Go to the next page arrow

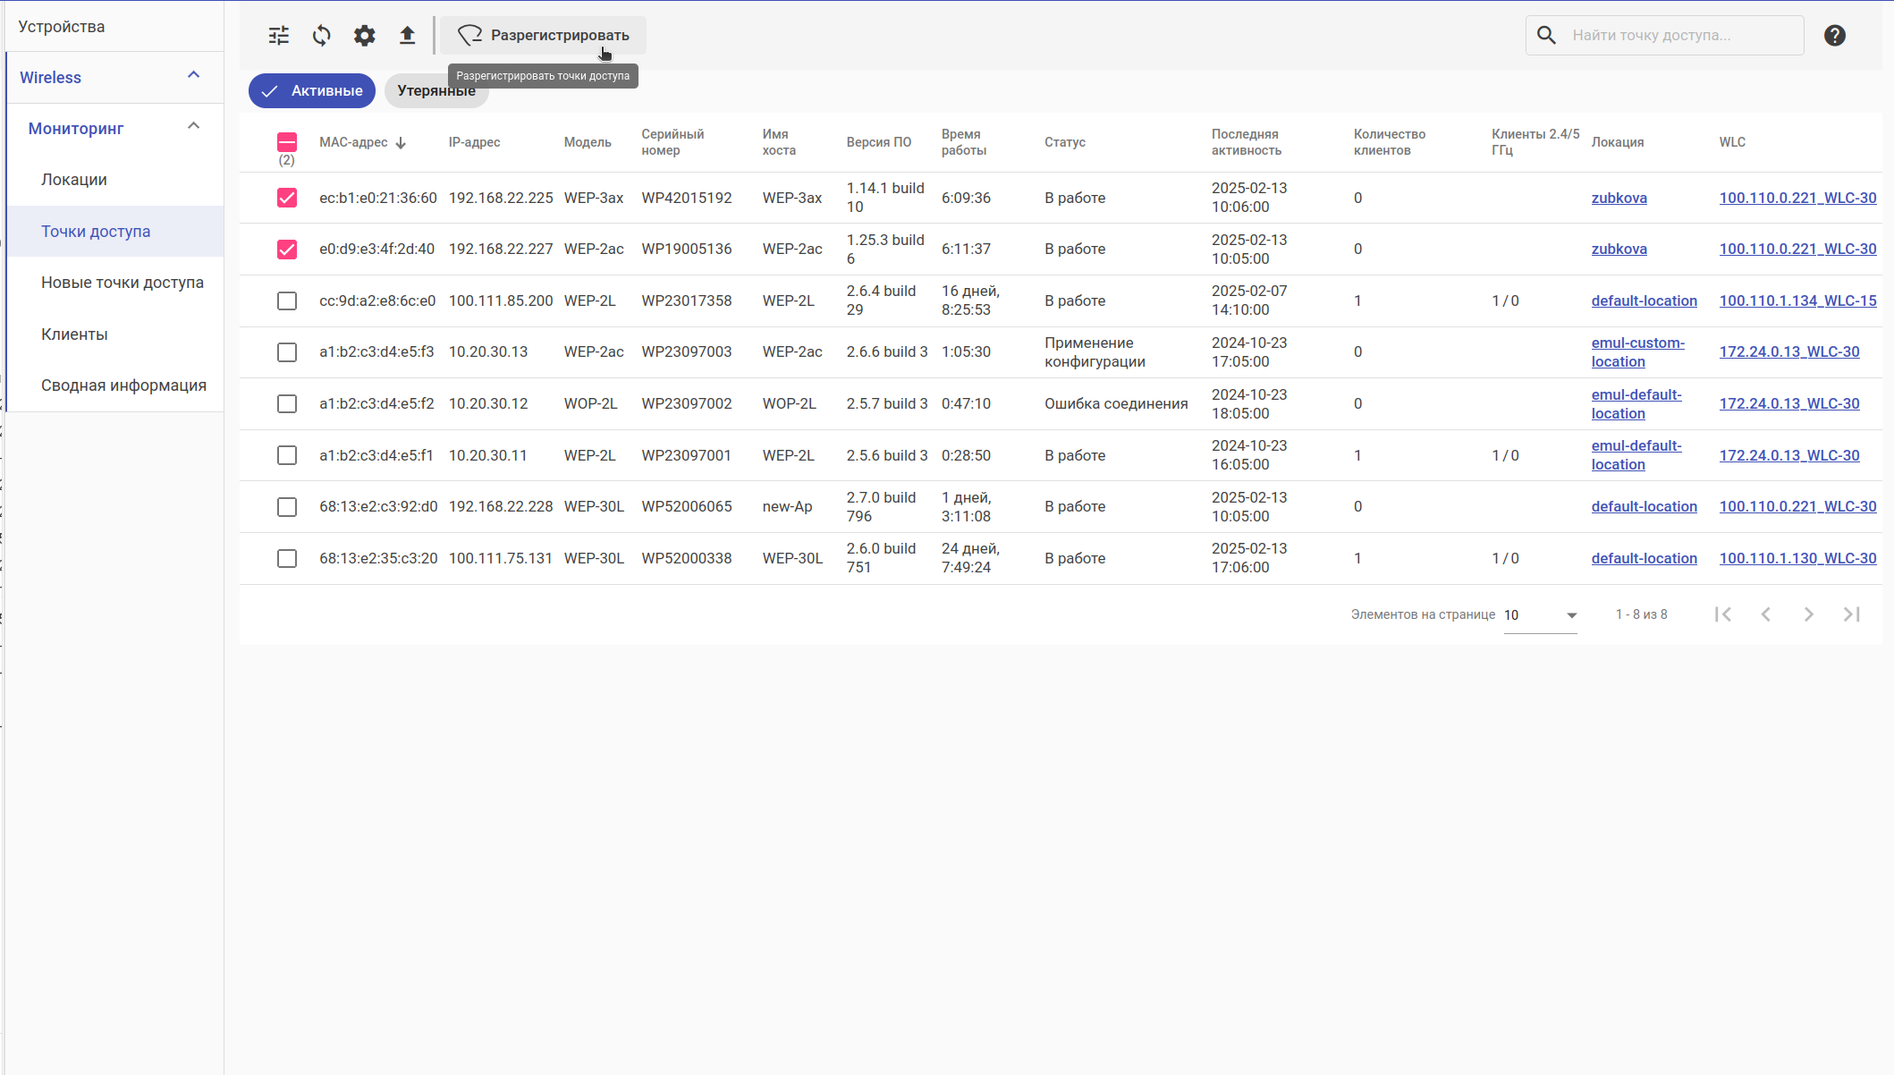1808,614
